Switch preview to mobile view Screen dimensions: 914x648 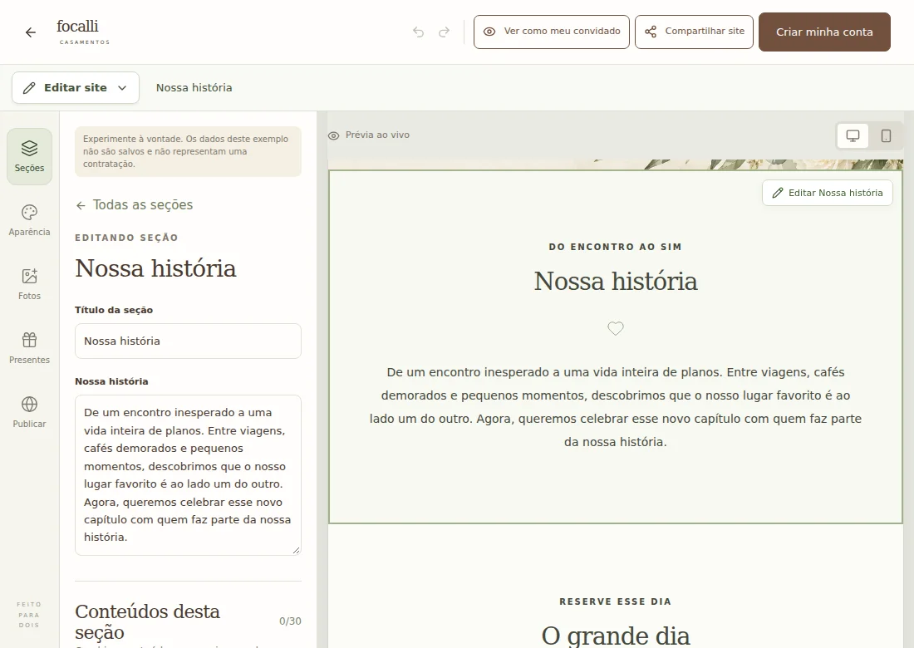(886, 135)
